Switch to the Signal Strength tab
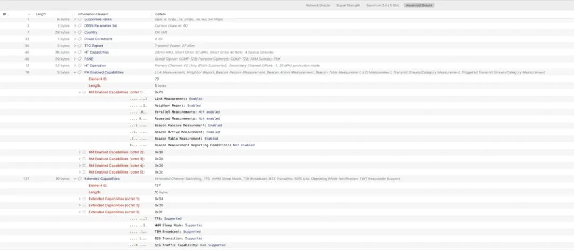This screenshot has width=574, height=250. coord(348,5)
